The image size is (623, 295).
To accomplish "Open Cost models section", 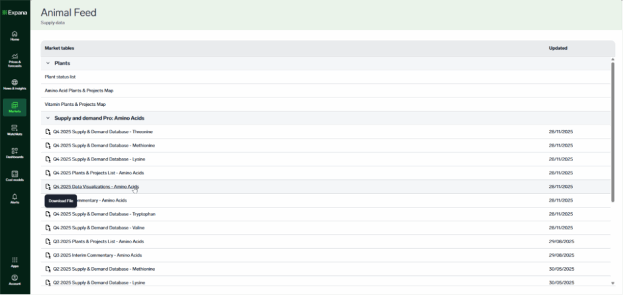I will [x=15, y=176].
